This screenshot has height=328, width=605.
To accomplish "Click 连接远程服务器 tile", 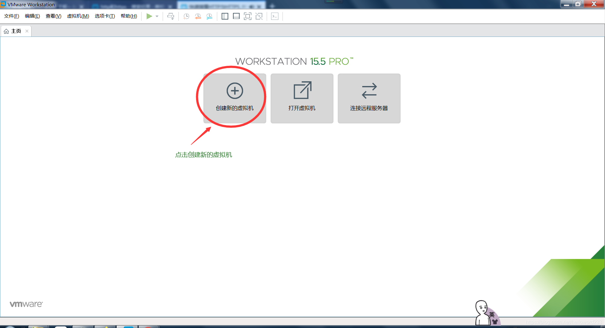I will (369, 98).
